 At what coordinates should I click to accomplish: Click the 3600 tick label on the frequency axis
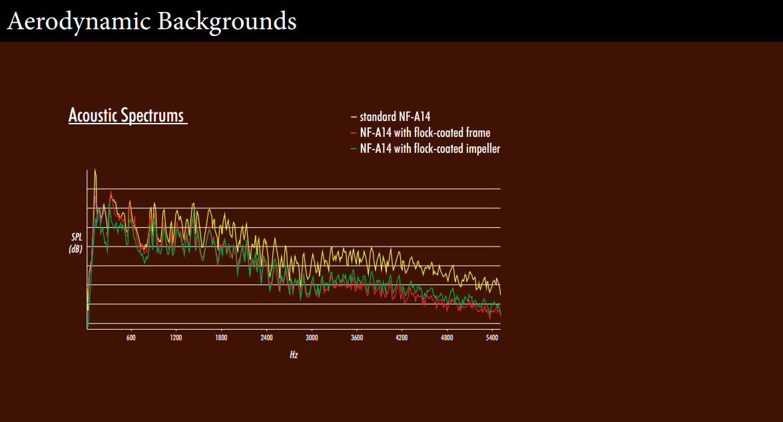click(x=357, y=338)
